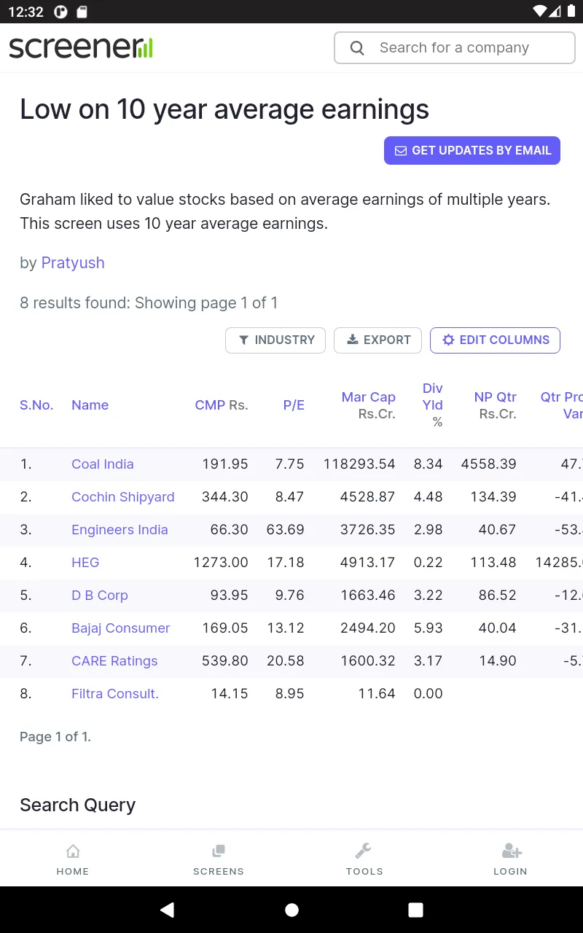
Task: Open CARE Ratings company link
Action: click(x=114, y=661)
